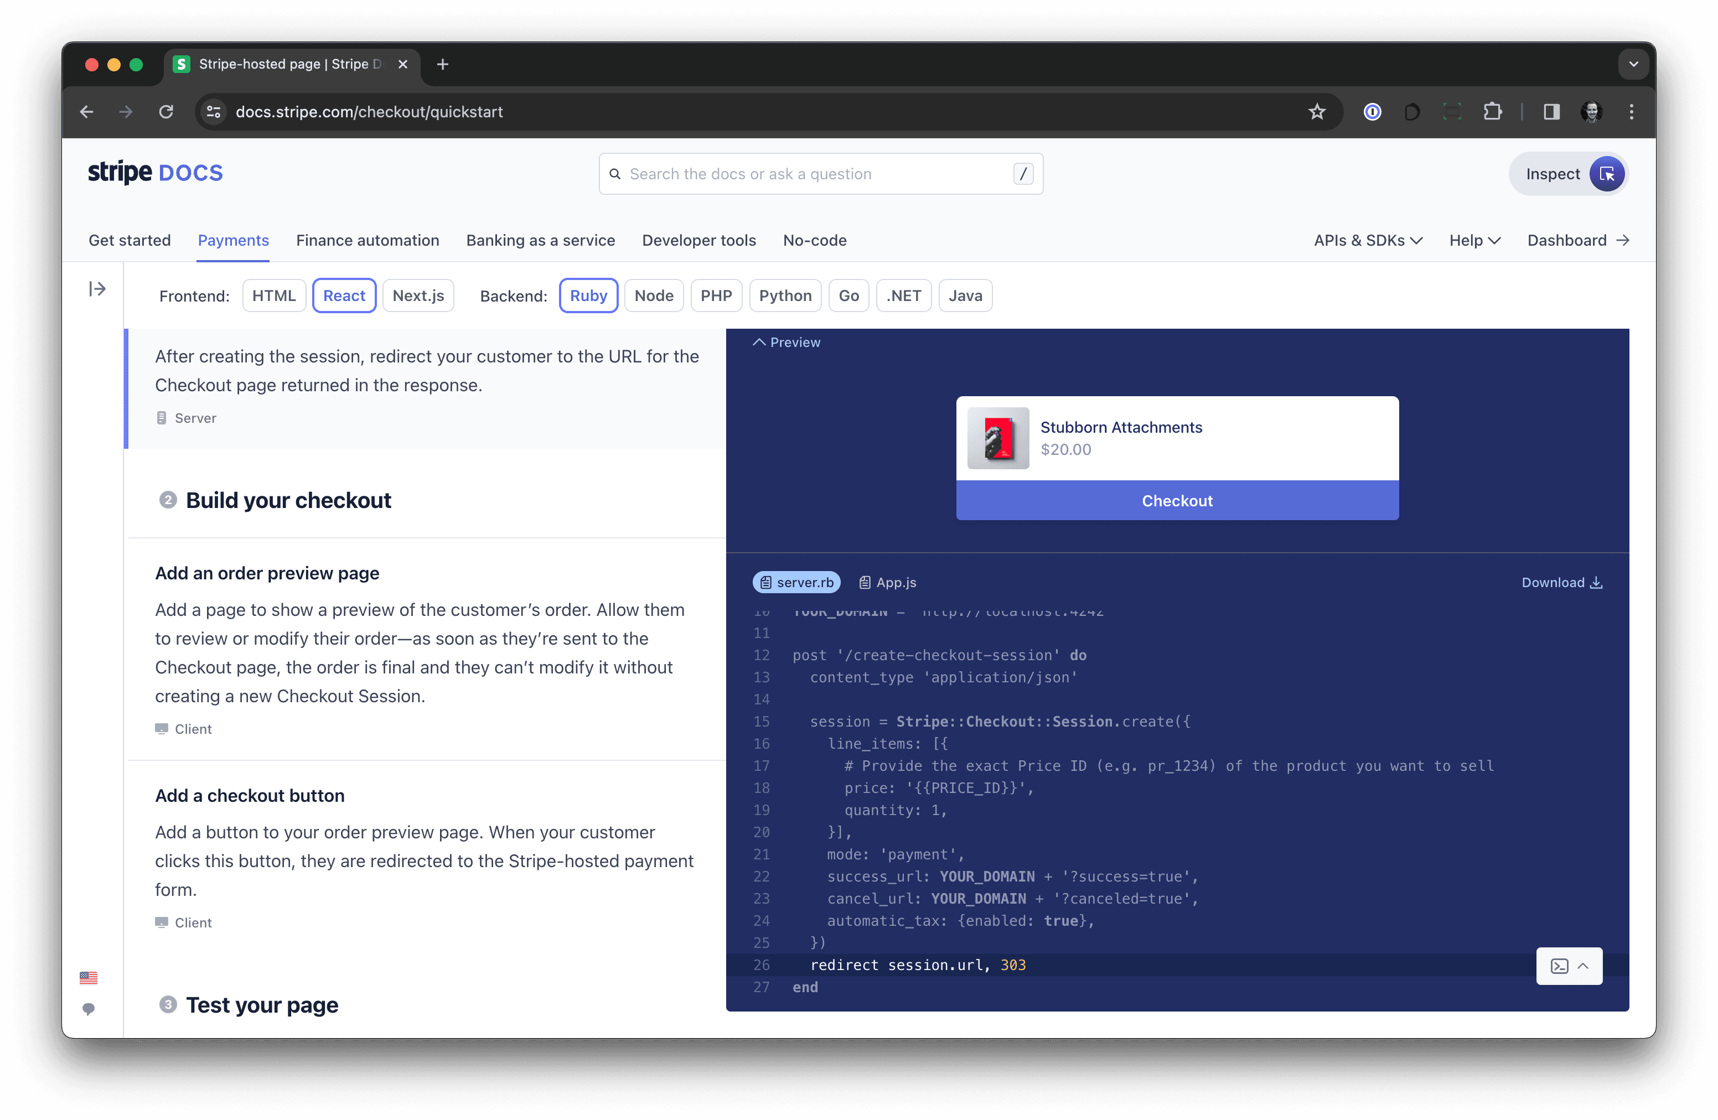Click the Server label under redirect step

point(187,418)
